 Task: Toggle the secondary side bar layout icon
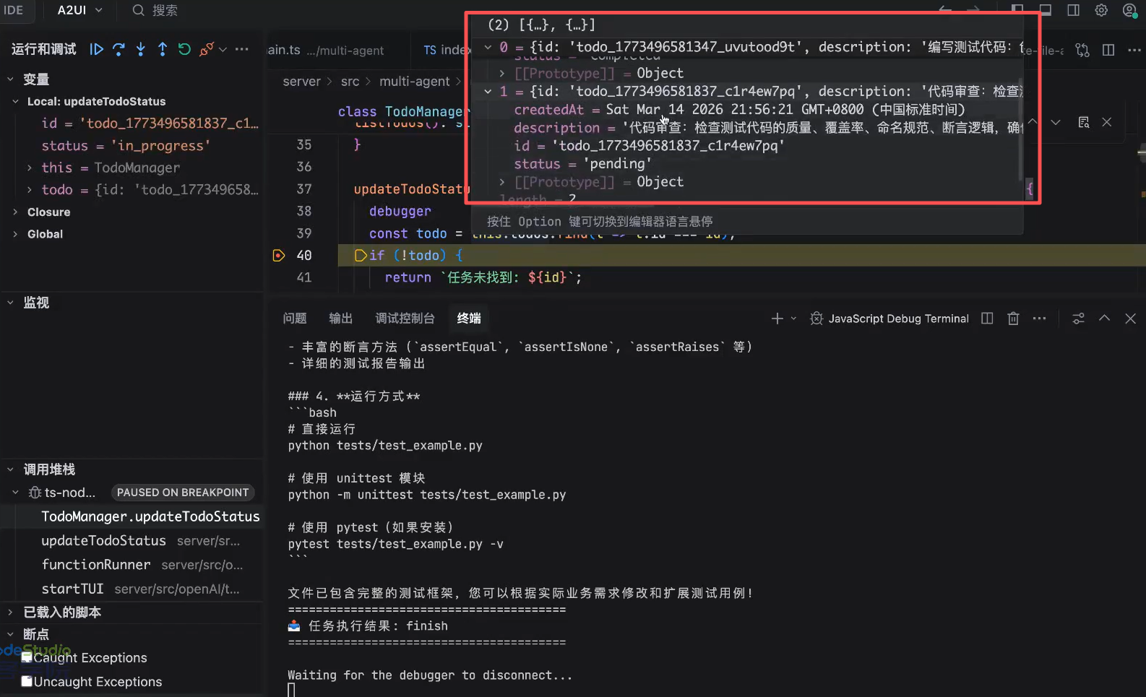(1074, 10)
